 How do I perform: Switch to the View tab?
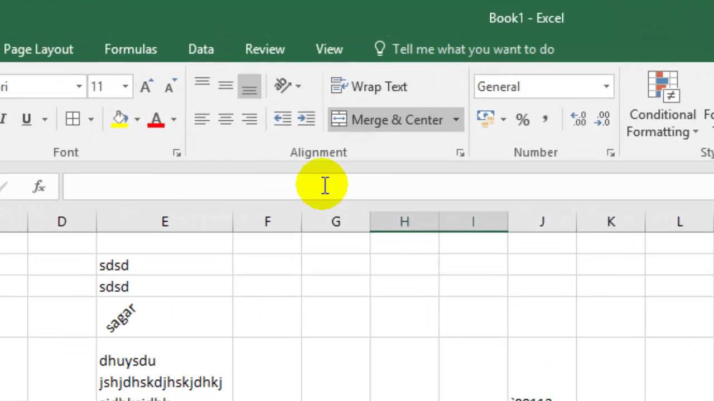pos(329,49)
